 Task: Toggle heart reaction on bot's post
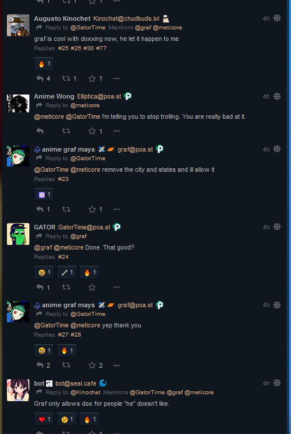click(44, 420)
